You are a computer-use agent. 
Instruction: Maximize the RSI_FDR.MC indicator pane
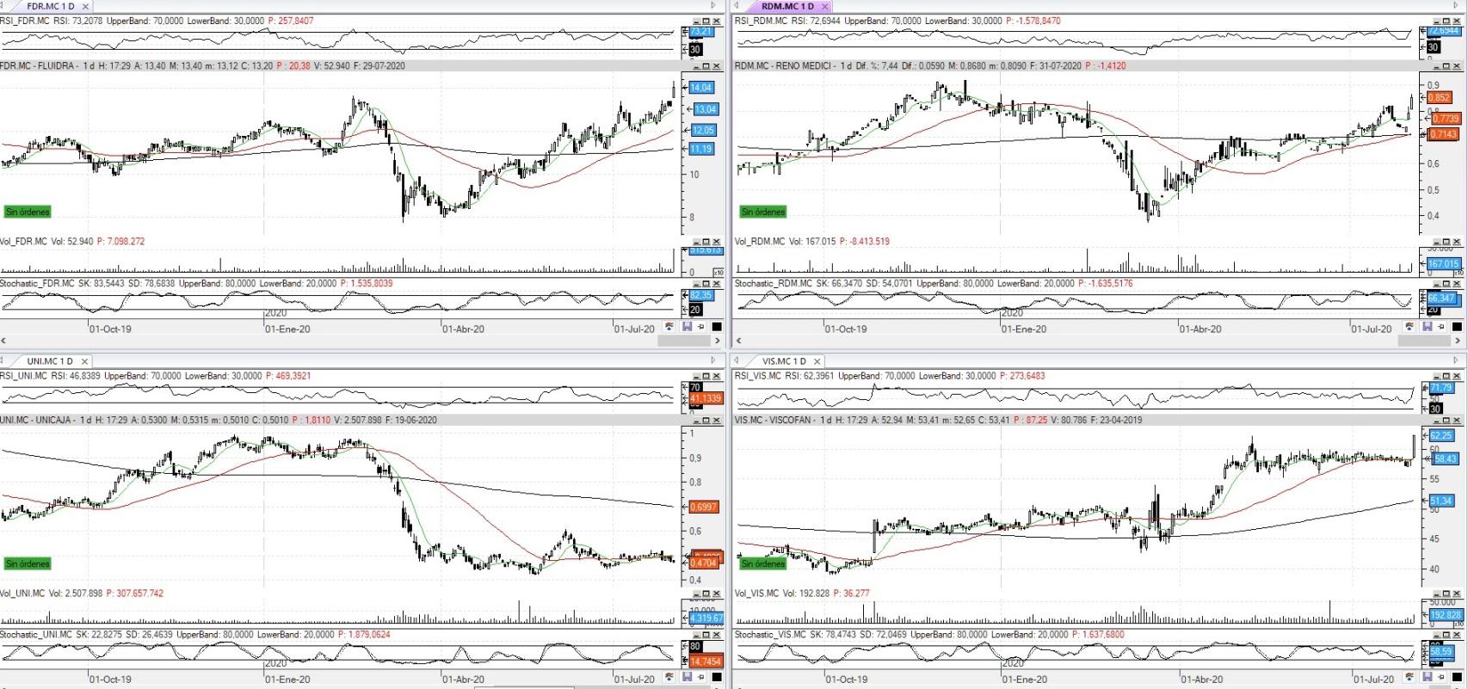pyautogui.click(x=706, y=21)
